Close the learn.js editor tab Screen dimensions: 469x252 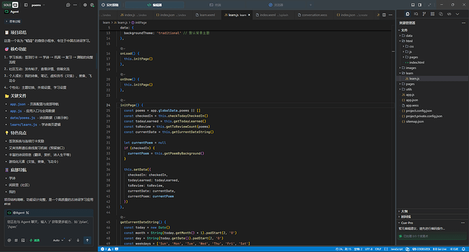coord(249,15)
